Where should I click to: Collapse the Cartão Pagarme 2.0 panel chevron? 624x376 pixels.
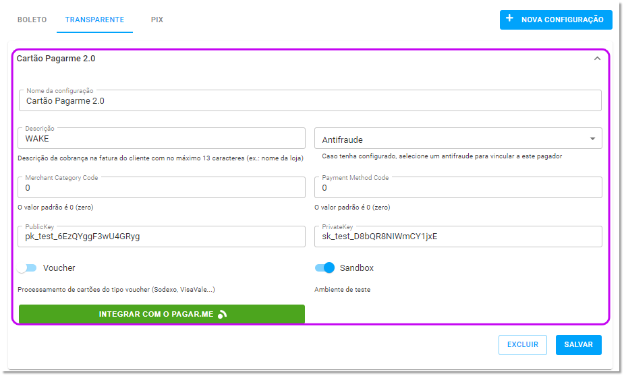597,59
